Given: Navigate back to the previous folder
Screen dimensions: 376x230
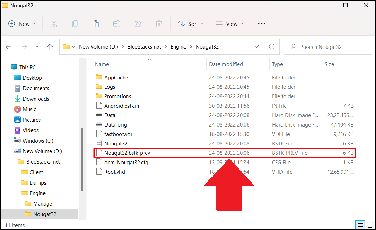Looking at the screenshot, I should pyautogui.click(x=8, y=46).
